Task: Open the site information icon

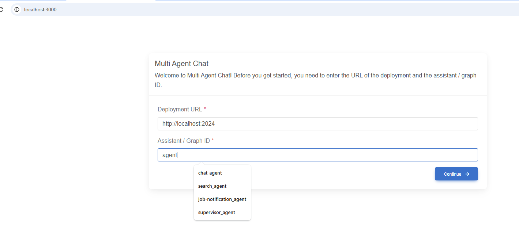Action: pyautogui.click(x=17, y=9)
